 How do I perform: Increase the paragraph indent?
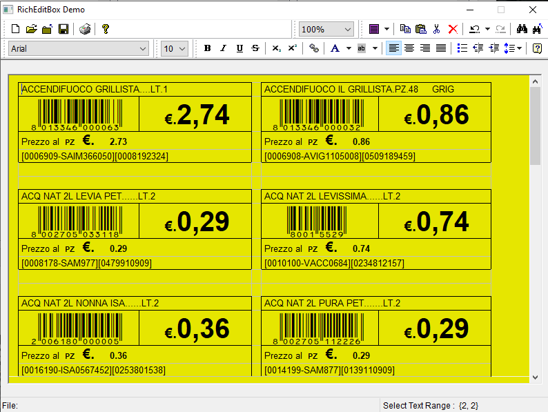point(494,48)
